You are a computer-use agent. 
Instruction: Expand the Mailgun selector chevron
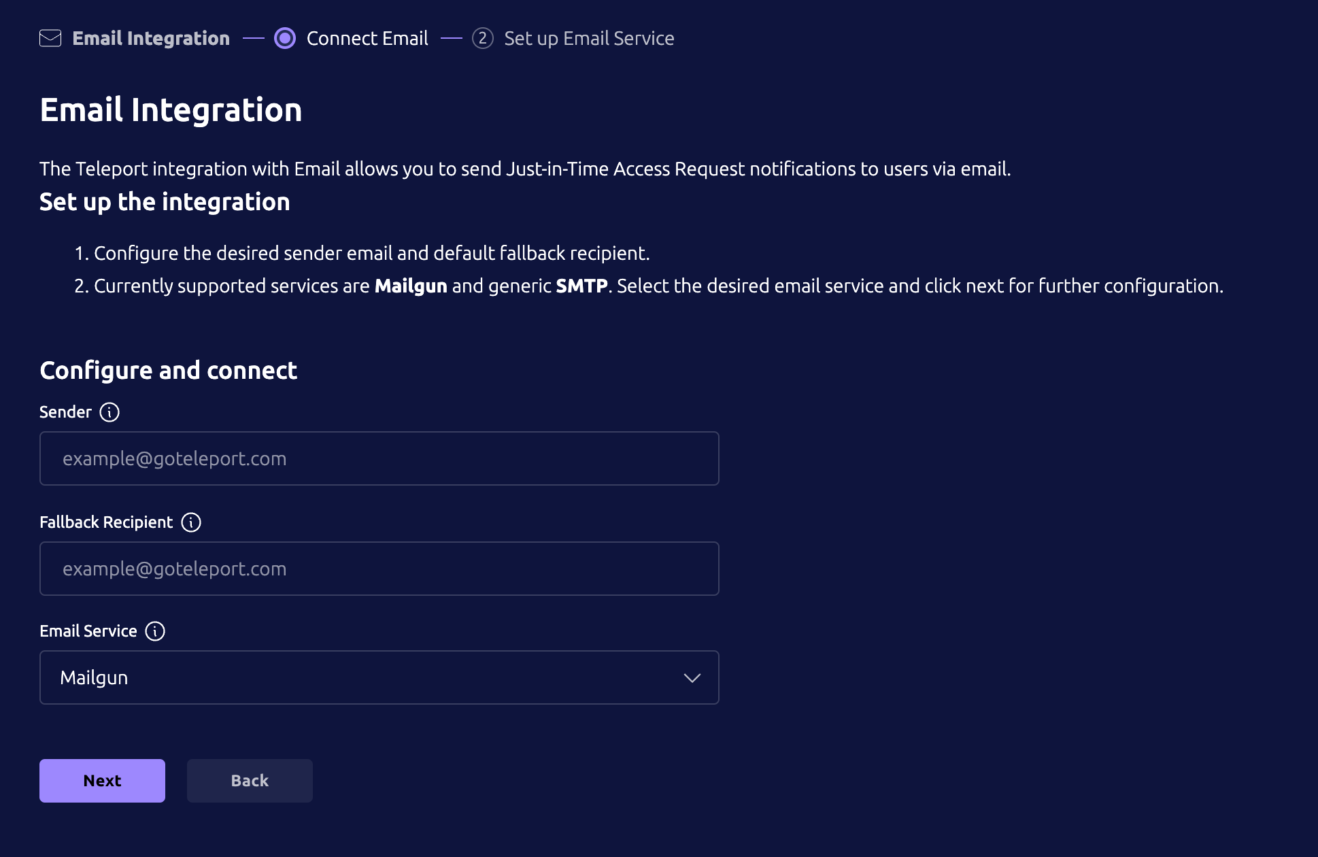(692, 678)
